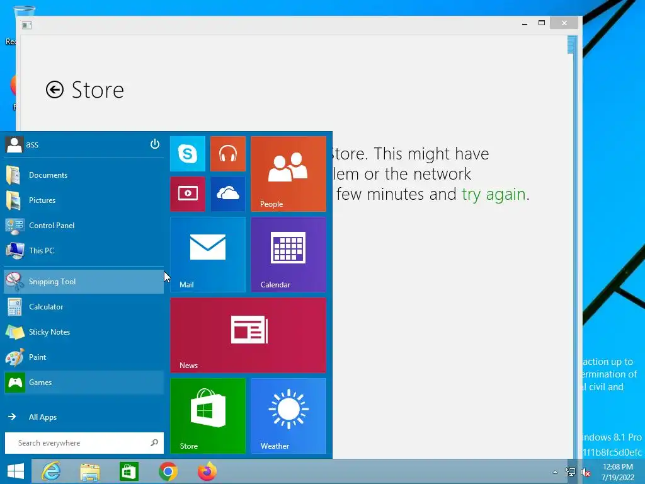Open the Music headphones tile
Image resolution: width=645 pixels, height=484 pixels.
pos(228,154)
